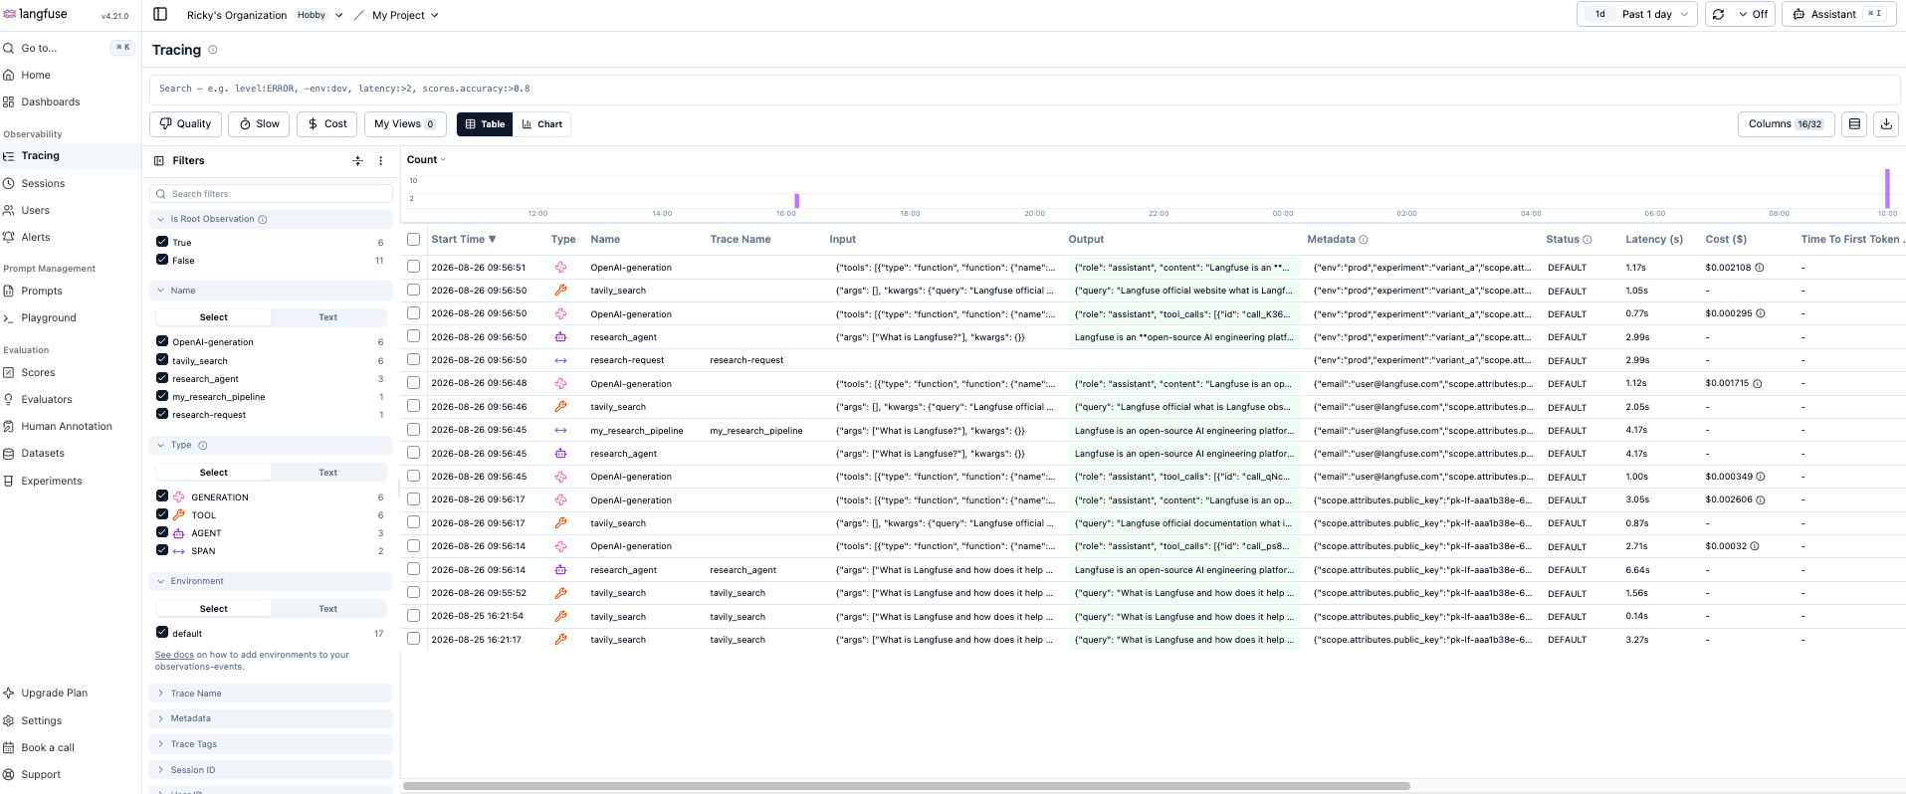Uncheck the True root observation filter
Viewport: 1906px width, 794px height.
161,242
